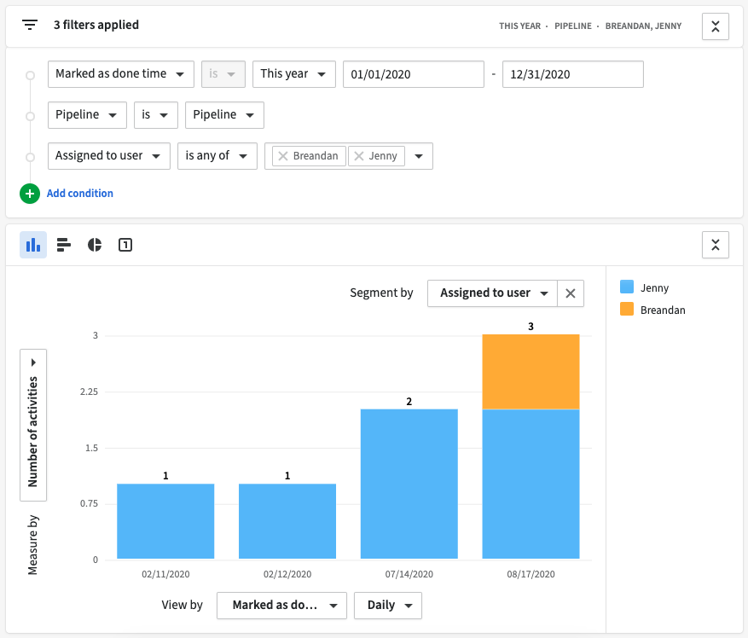Expand the Number of activities measure selector
Image resolution: width=748 pixels, height=638 pixels.
point(33,425)
